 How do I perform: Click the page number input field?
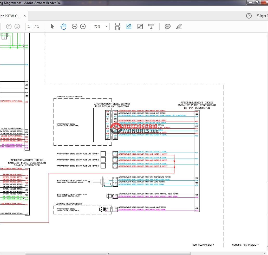(x=29, y=27)
